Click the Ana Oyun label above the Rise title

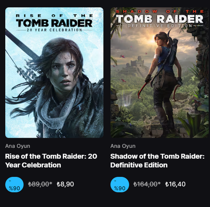pyautogui.click(x=17, y=146)
